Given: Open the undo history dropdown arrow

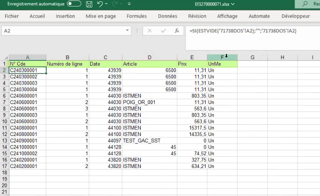Looking at the screenshot, I should (x=107, y=4).
